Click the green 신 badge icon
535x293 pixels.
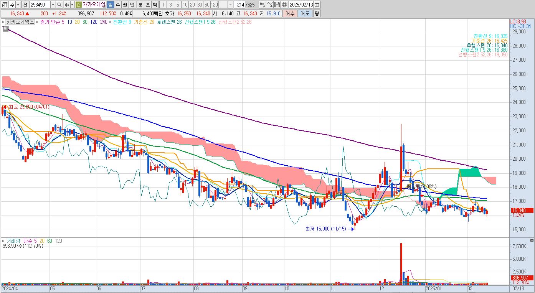pyautogui.click(x=78, y=5)
